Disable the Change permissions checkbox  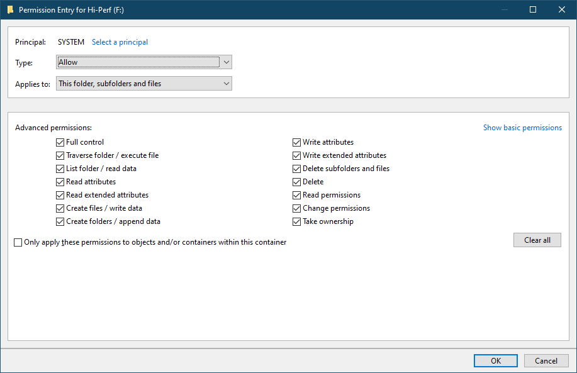[x=296, y=209]
